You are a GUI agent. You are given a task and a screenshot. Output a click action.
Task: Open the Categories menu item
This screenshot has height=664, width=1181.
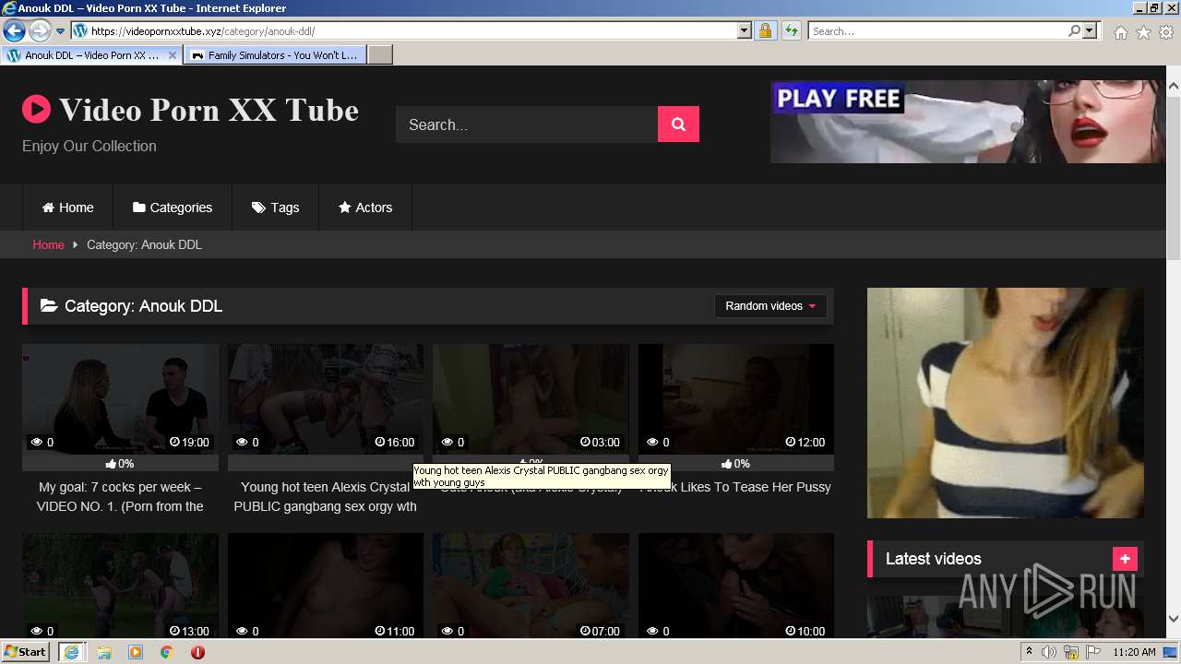click(173, 207)
